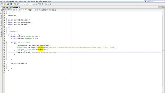
Task: Open the Refactor menu
Action: (21, 1)
